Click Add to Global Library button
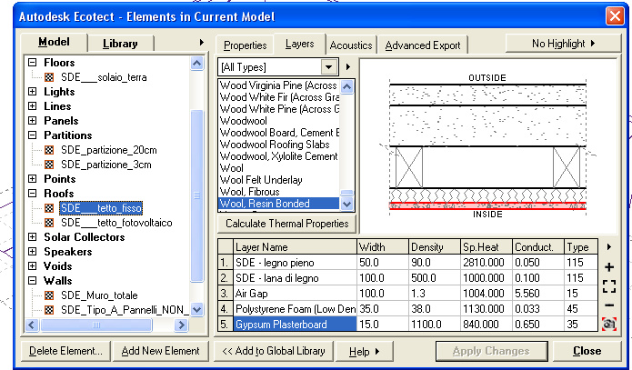The image size is (632, 370). coord(274,351)
